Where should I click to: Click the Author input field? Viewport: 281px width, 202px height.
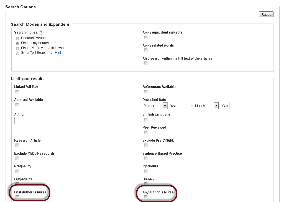(73, 121)
